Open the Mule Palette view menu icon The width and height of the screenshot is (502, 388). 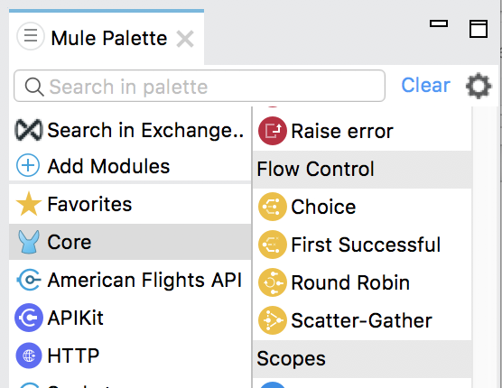(31, 36)
